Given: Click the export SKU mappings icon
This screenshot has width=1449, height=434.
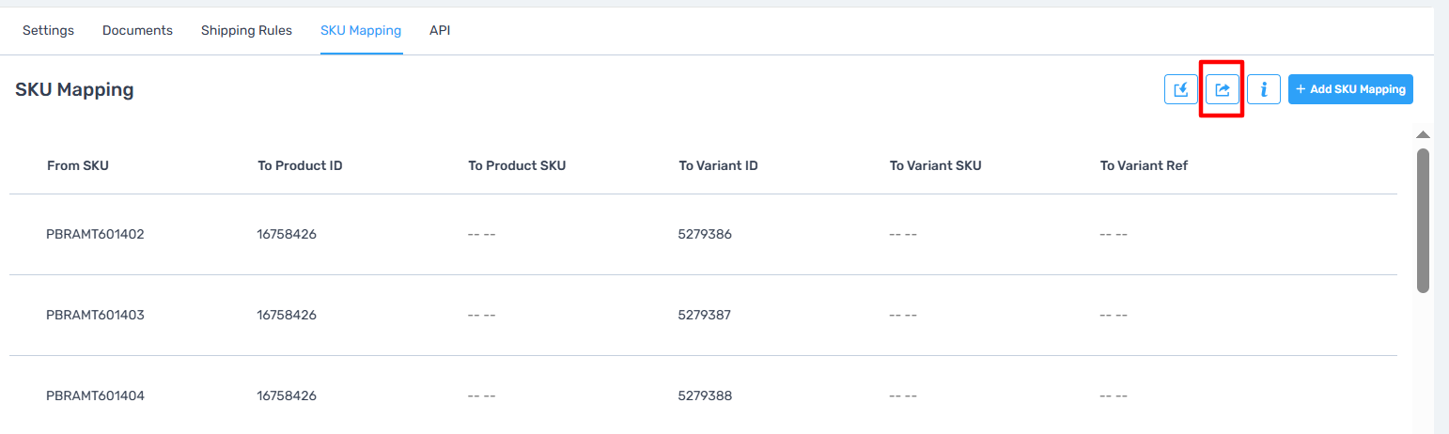Looking at the screenshot, I should click(x=1223, y=89).
